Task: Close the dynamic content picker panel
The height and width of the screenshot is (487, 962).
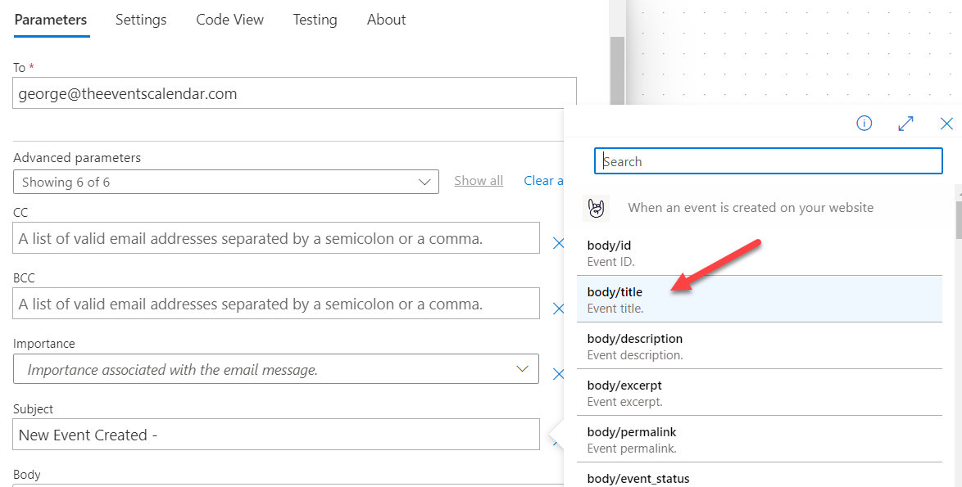Action: (x=946, y=124)
